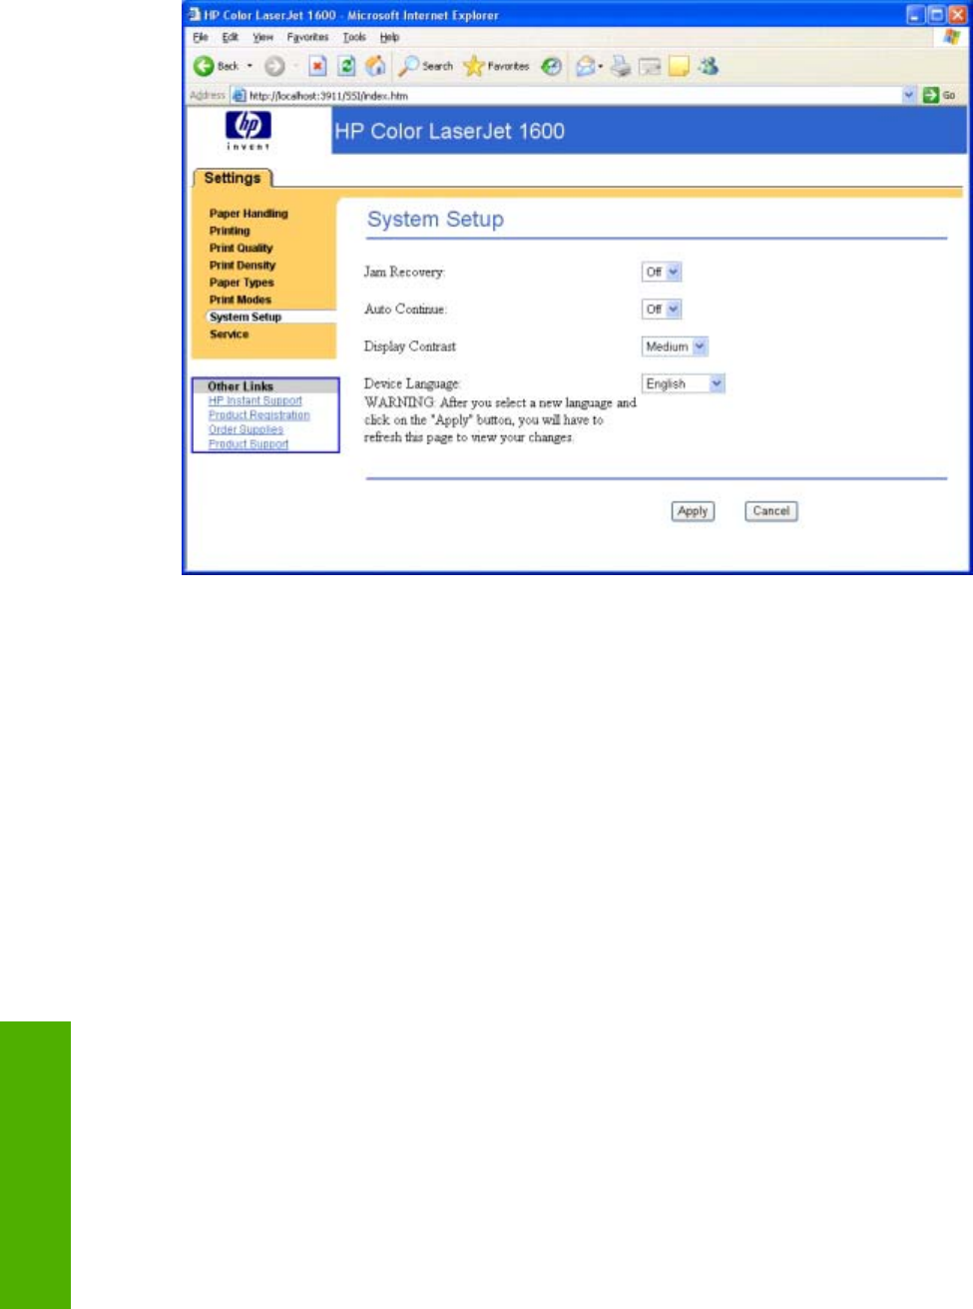Open the Jam Recovery dropdown
The image size is (973, 1309).
[662, 272]
